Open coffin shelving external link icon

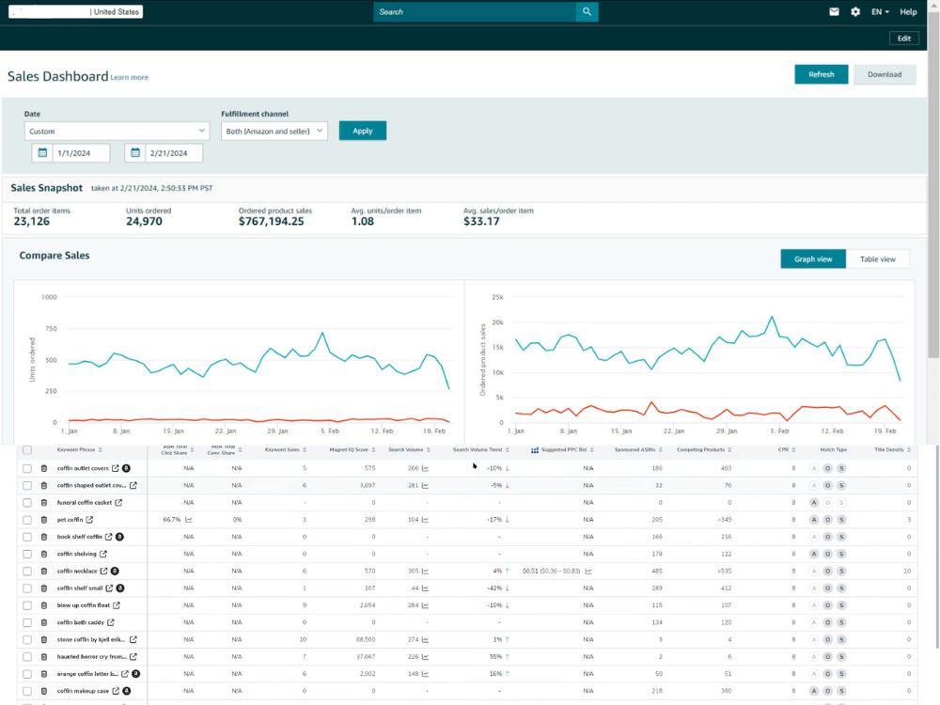click(103, 554)
